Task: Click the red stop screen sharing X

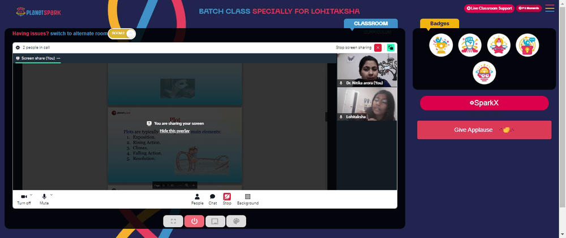Action: [378, 47]
